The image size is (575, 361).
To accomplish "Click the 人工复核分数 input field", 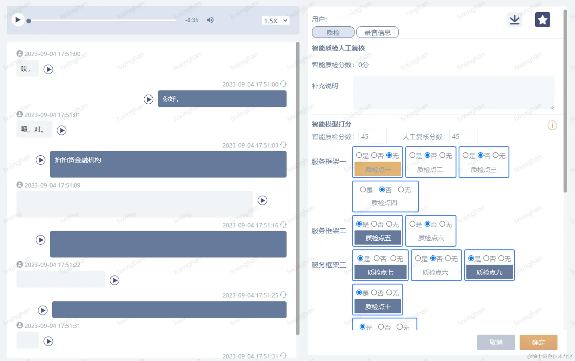I will [x=463, y=137].
